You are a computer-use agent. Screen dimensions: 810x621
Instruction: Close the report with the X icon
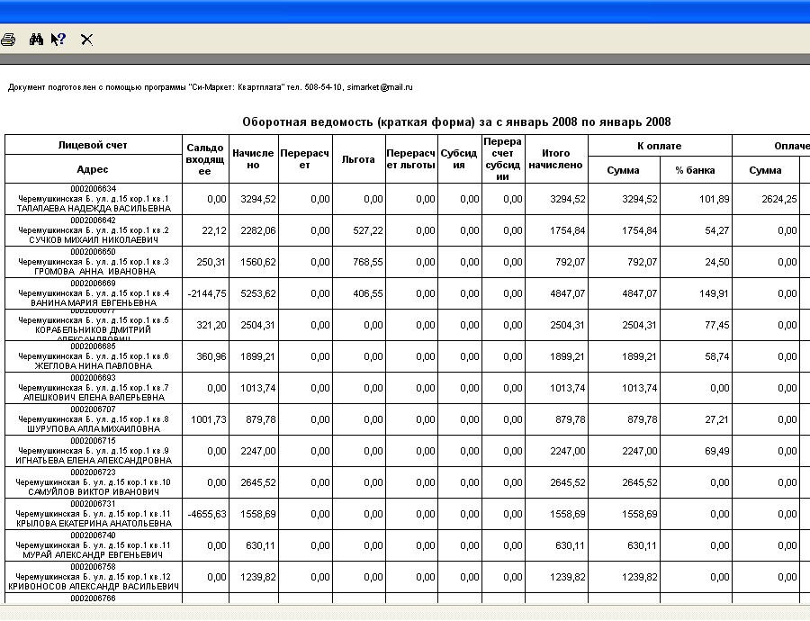(x=86, y=40)
